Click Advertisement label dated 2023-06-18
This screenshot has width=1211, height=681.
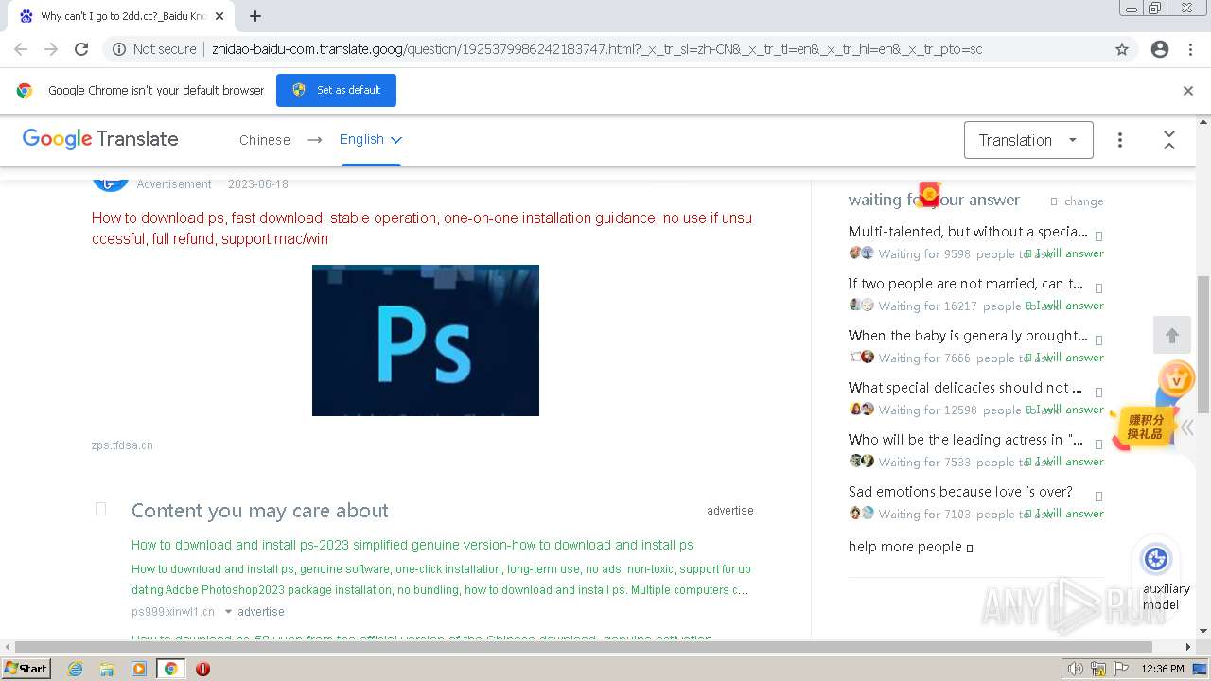click(x=174, y=184)
